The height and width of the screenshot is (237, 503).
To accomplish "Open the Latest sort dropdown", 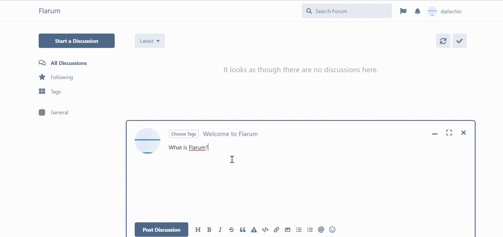I will coord(150,41).
